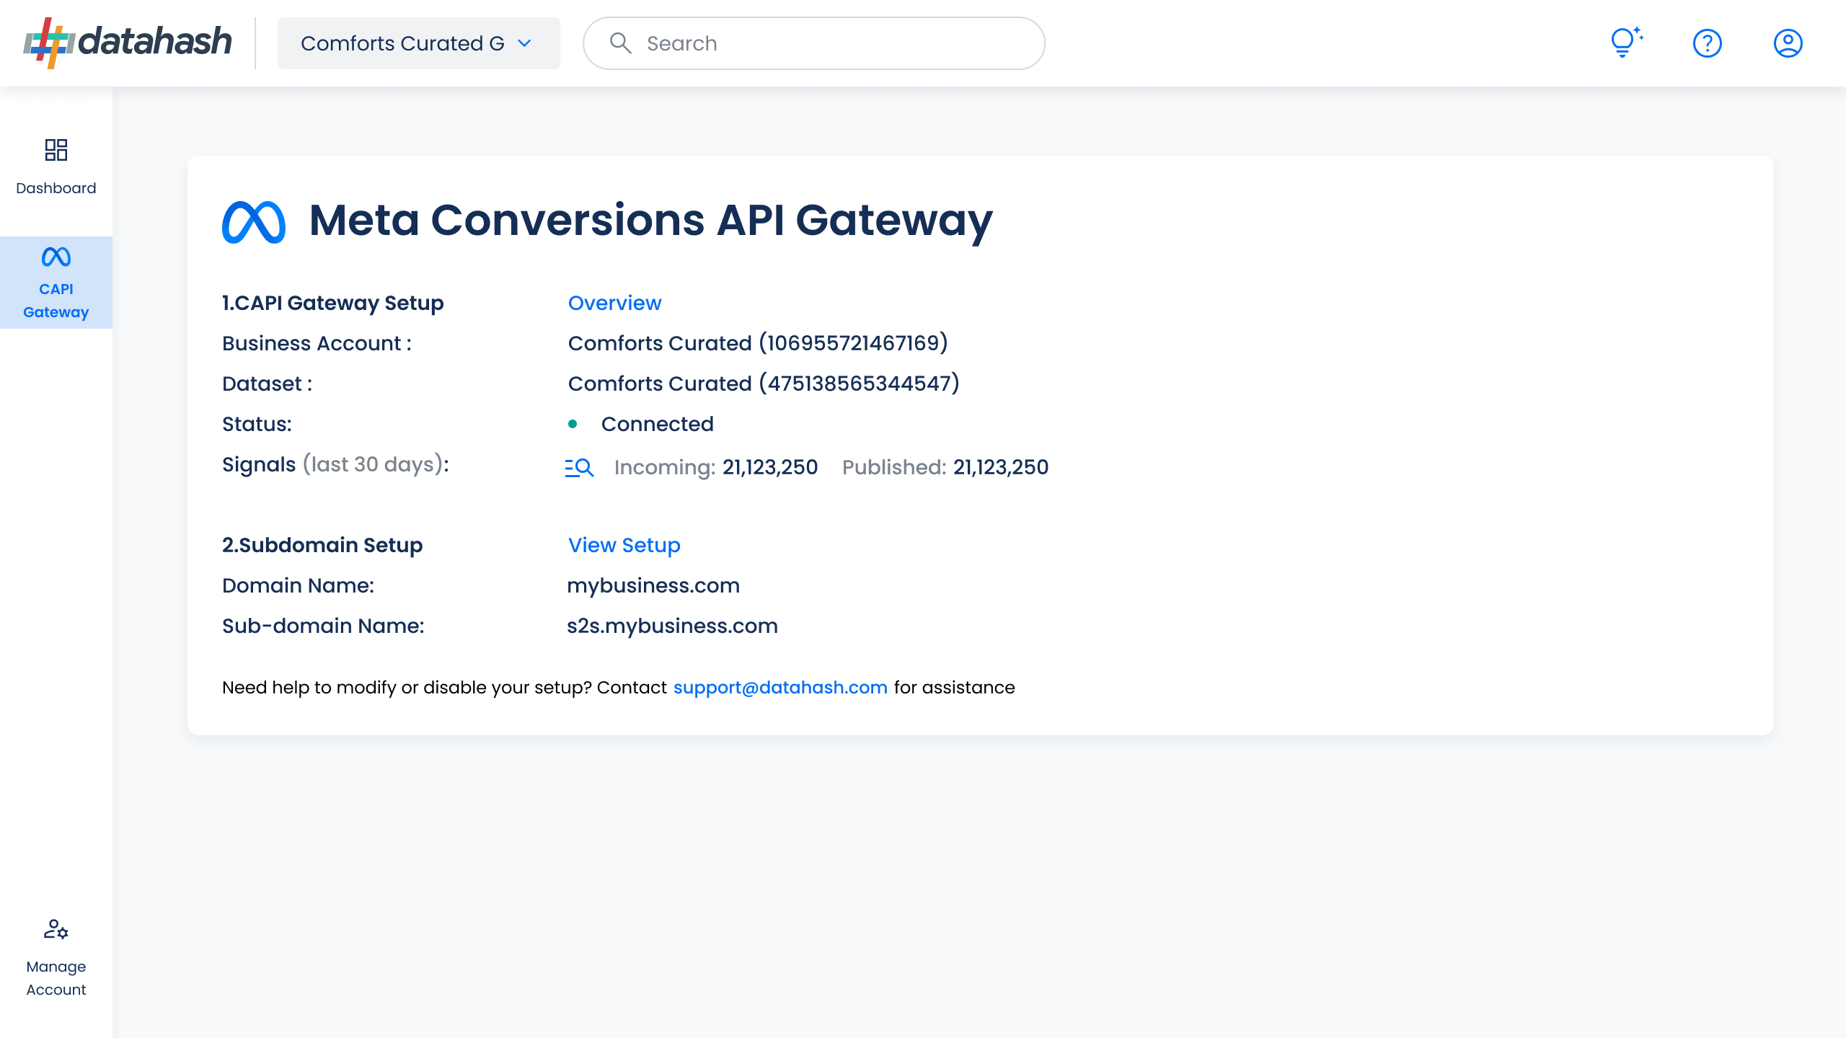Open the lightbulb tips icon
The width and height of the screenshot is (1846, 1038).
coord(1626,43)
